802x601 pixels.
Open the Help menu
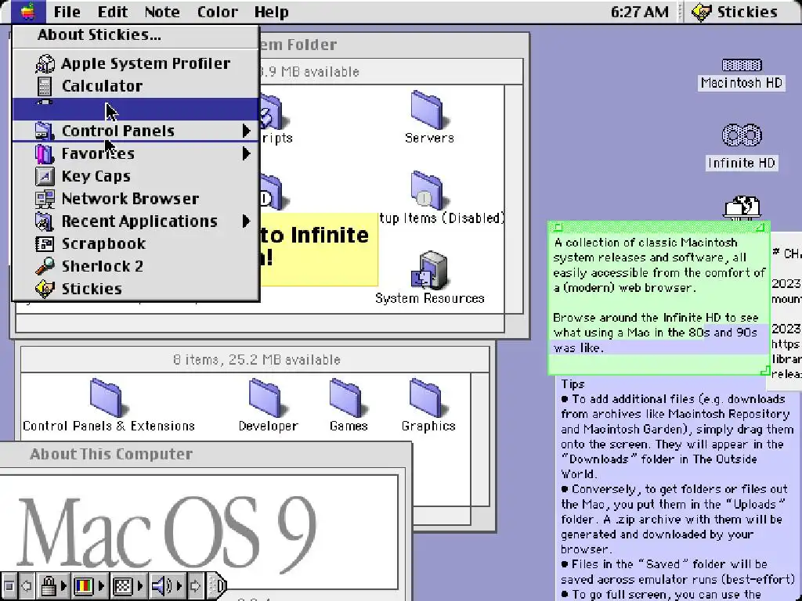click(x=272, y=12)
